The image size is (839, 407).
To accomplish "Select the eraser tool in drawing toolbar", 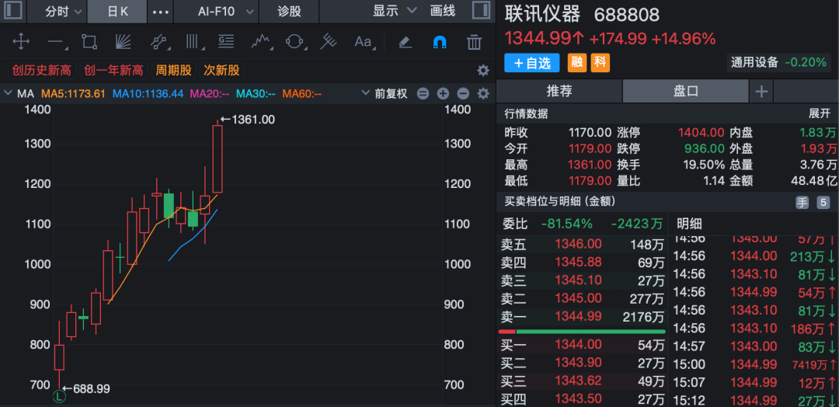I will [406, 41].
